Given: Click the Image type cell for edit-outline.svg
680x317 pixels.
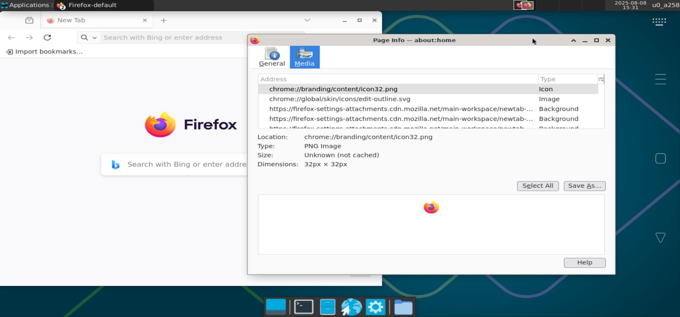Looking at the screenshot, I should tap(549, 99).
